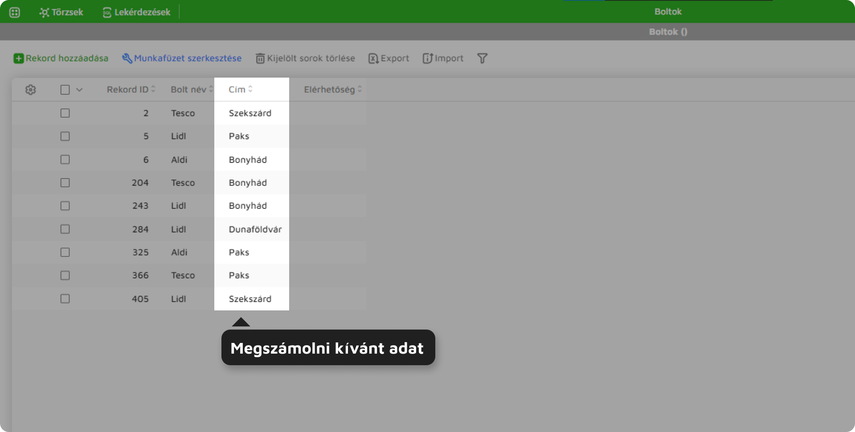
Task: Click the trash icon of delete rows
Action: click(x=260, y=58)
